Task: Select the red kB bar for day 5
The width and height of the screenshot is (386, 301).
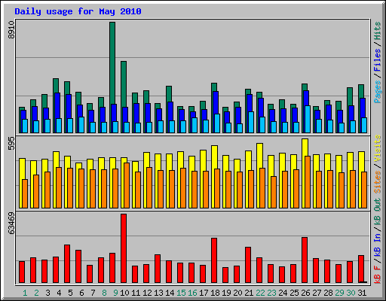Action: (x=67, y=264)
